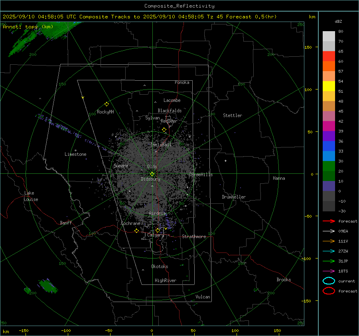Click the red forecast arrow in legend
The width and height of the screenshot is (359, 336).
(329, 221)
